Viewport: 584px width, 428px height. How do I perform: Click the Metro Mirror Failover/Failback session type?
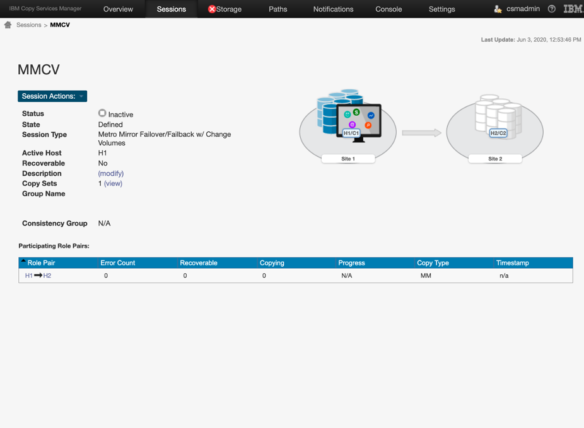(165, 138)
